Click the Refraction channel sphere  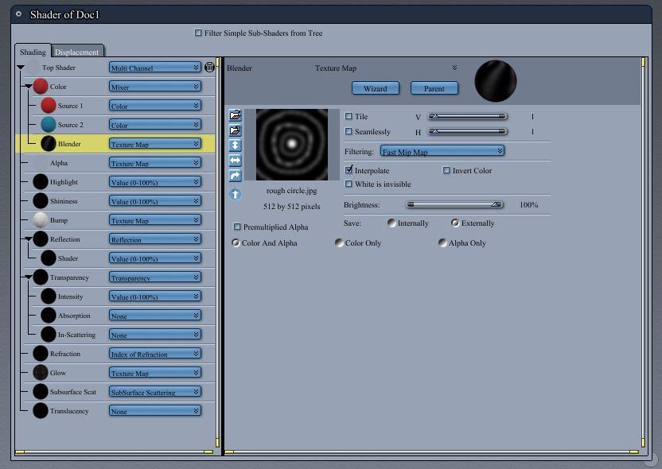(x=41, y=354)
